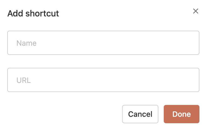Click the Add shortcut dialog title
The width and height of the screenshot is (204, 127).
point(33,13)
